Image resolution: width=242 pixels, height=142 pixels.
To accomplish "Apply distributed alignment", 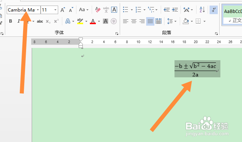I will pos(158,21).
